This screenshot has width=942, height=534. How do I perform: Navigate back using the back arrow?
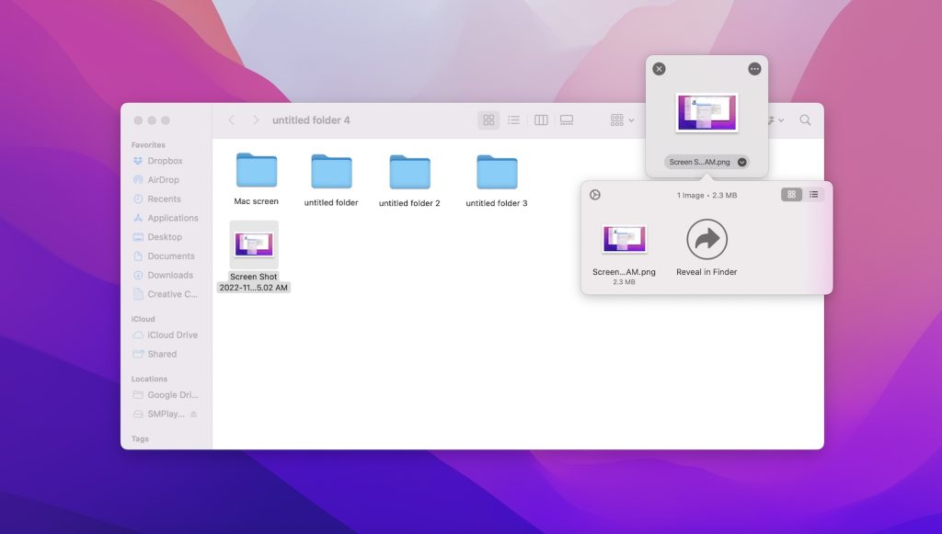(231, 119)
